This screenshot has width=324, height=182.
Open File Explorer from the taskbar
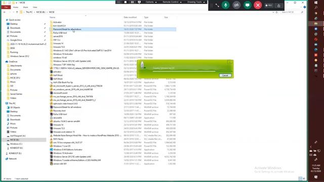point(316,24)
